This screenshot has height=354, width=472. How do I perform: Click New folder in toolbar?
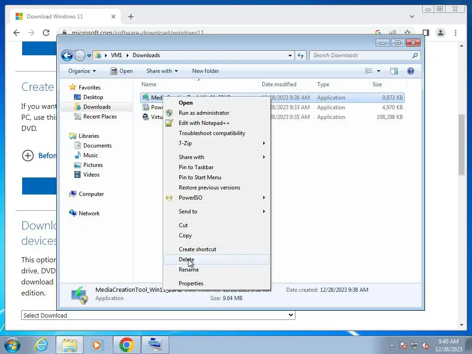(206, 71)
